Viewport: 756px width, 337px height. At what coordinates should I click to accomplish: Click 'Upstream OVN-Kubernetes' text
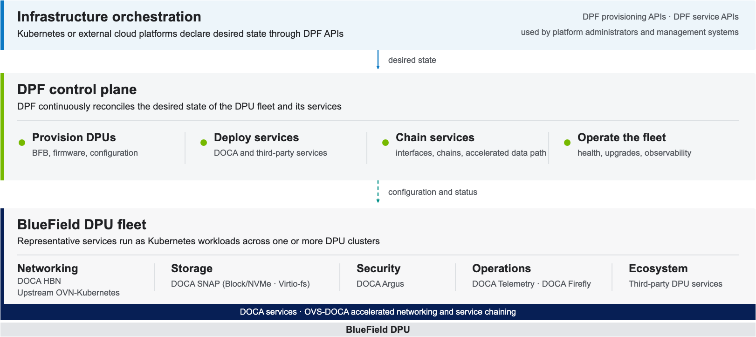[x=69, y=293]
